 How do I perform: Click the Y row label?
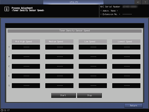(9, 47)
